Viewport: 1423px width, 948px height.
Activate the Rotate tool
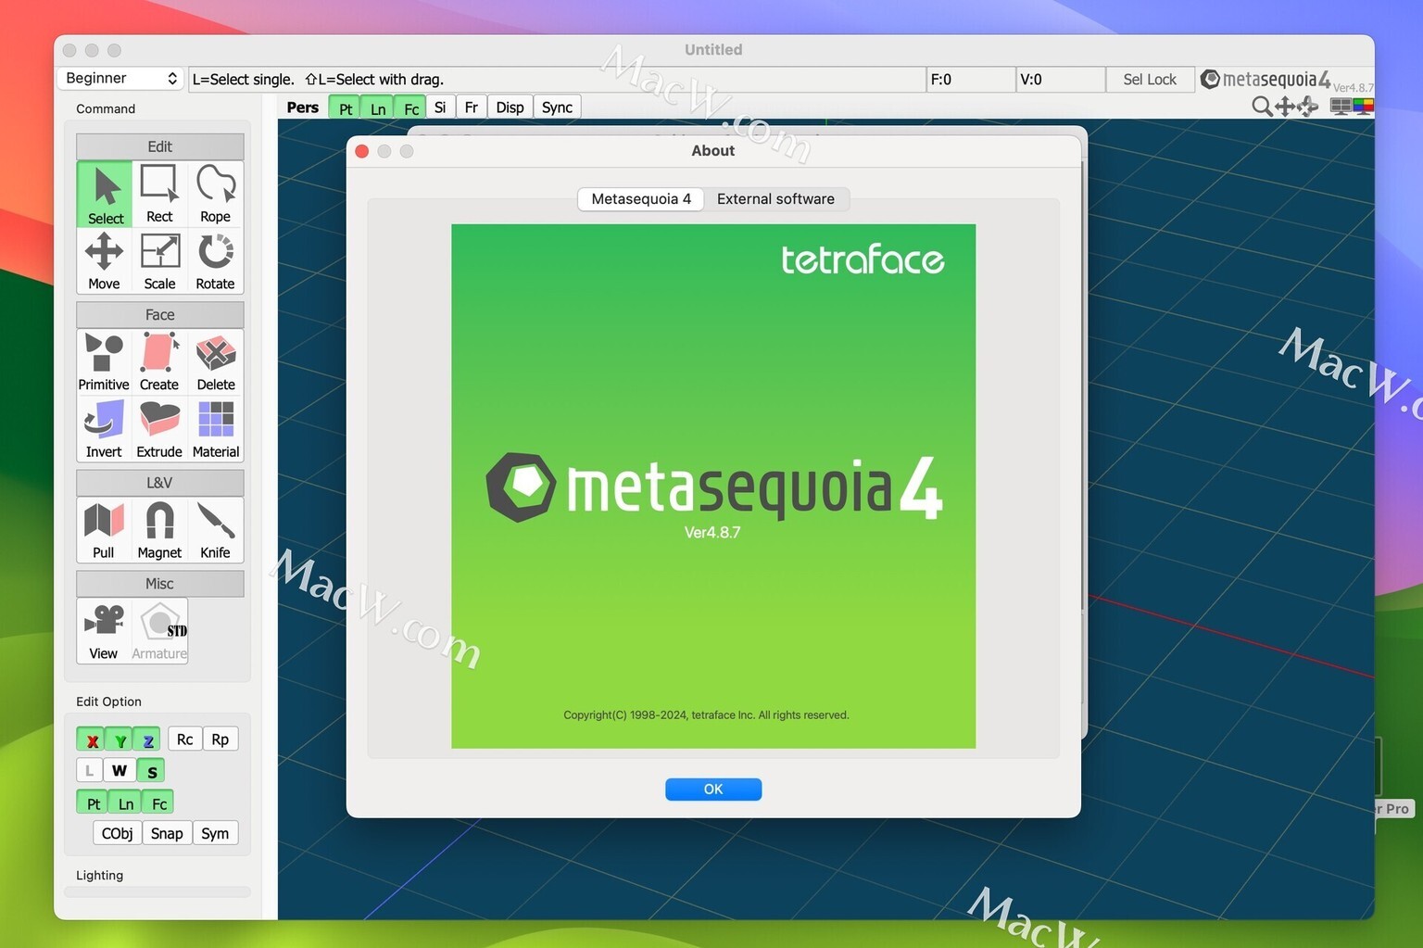[x=215, y=261]
